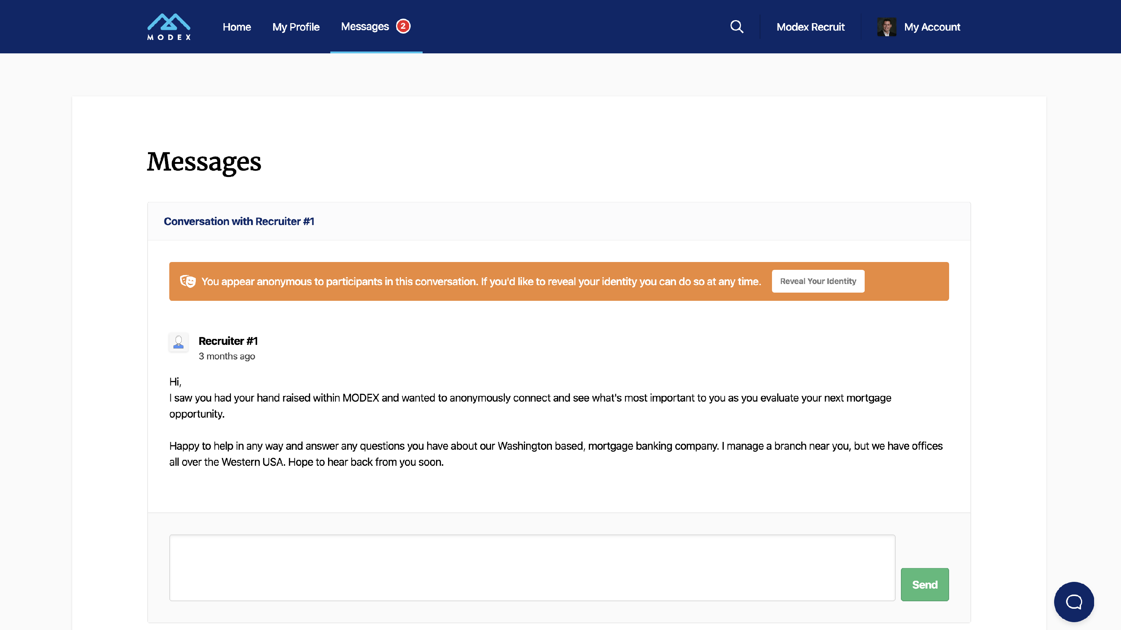The width and height of the screenshot is (1121, 630).
Task: Focus the message reply text box
Action: [x=532, y=567]
